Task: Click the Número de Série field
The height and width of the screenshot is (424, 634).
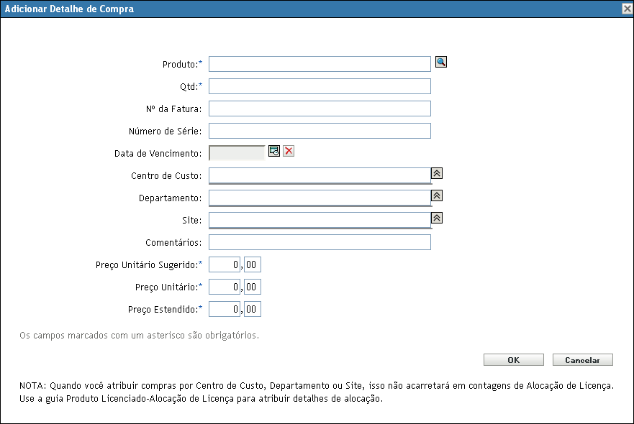Action: tap(320, 131)
